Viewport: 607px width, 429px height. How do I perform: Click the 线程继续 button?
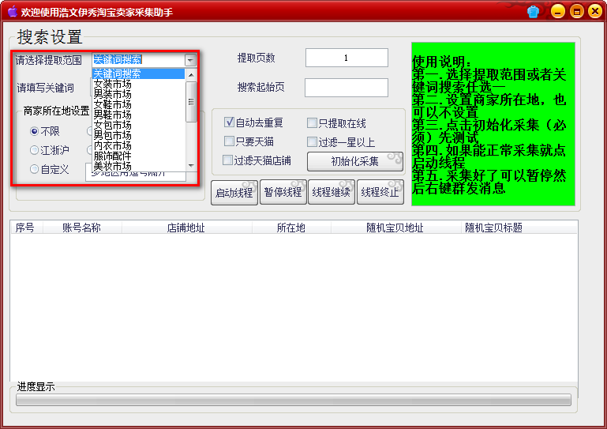coord(332,192)
